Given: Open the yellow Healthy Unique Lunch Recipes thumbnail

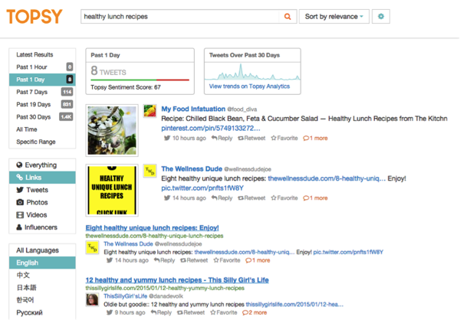Looking at the screenshot, I should [x=112, y=190].
